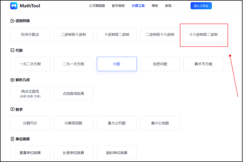Open the 自然对数 calculator
The image size is (243, 162).
(x=160, y=64)
